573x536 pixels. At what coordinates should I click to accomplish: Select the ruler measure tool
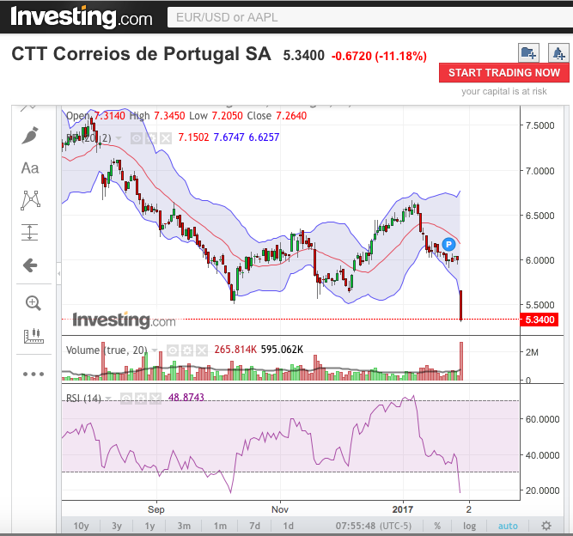[x=34, y=336]
